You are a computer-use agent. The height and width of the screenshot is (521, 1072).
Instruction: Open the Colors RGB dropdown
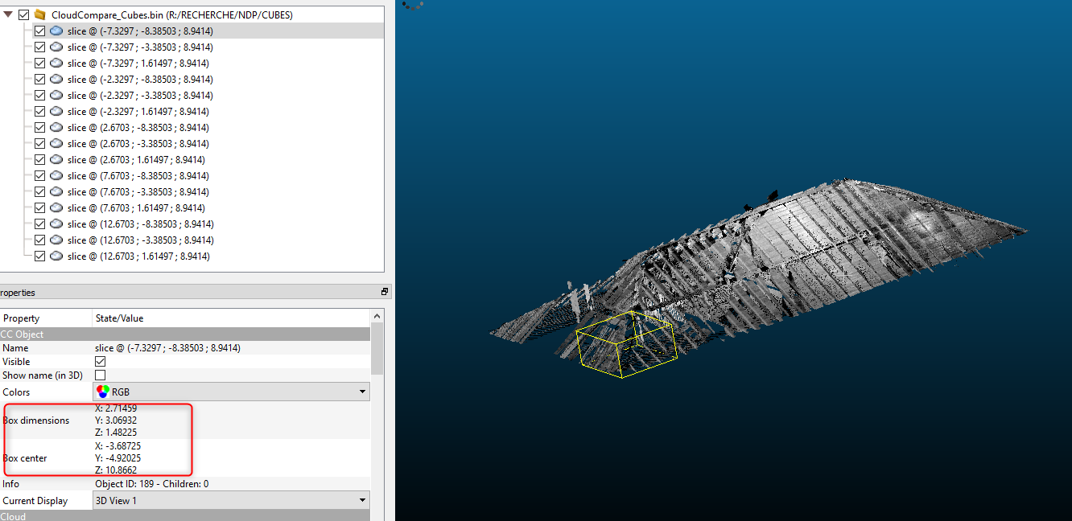click(232, 392)
